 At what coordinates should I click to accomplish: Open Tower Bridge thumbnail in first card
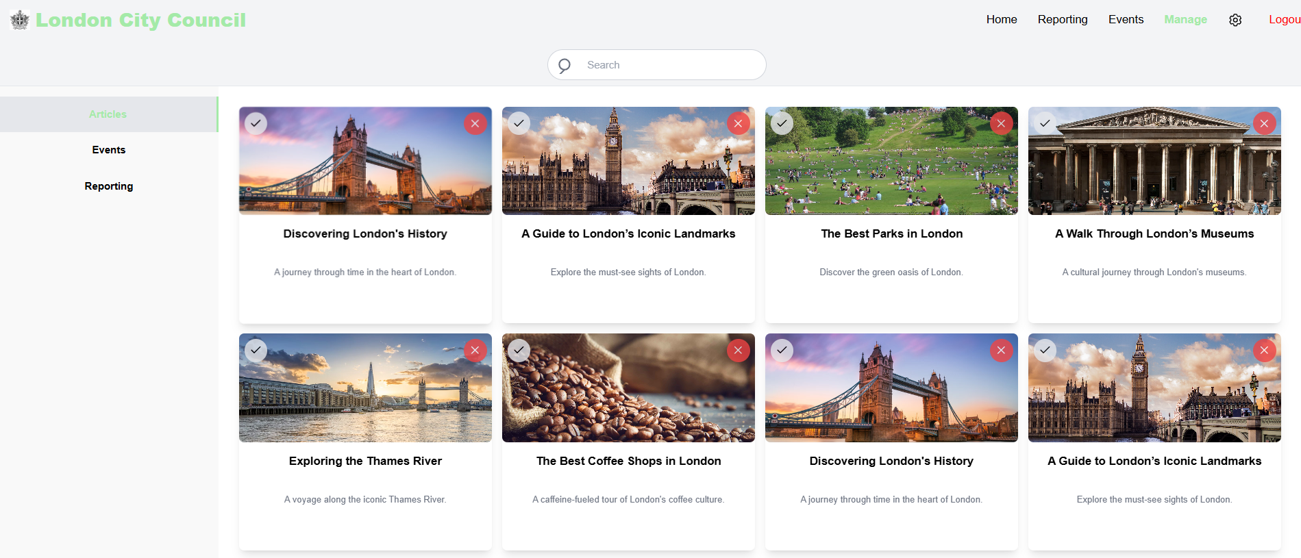365,161
